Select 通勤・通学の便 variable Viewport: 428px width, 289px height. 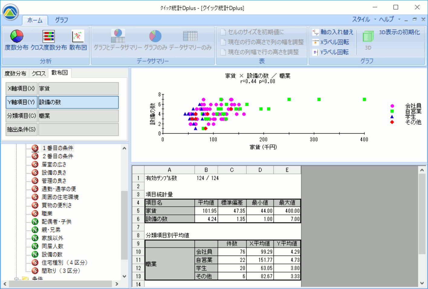59,189
